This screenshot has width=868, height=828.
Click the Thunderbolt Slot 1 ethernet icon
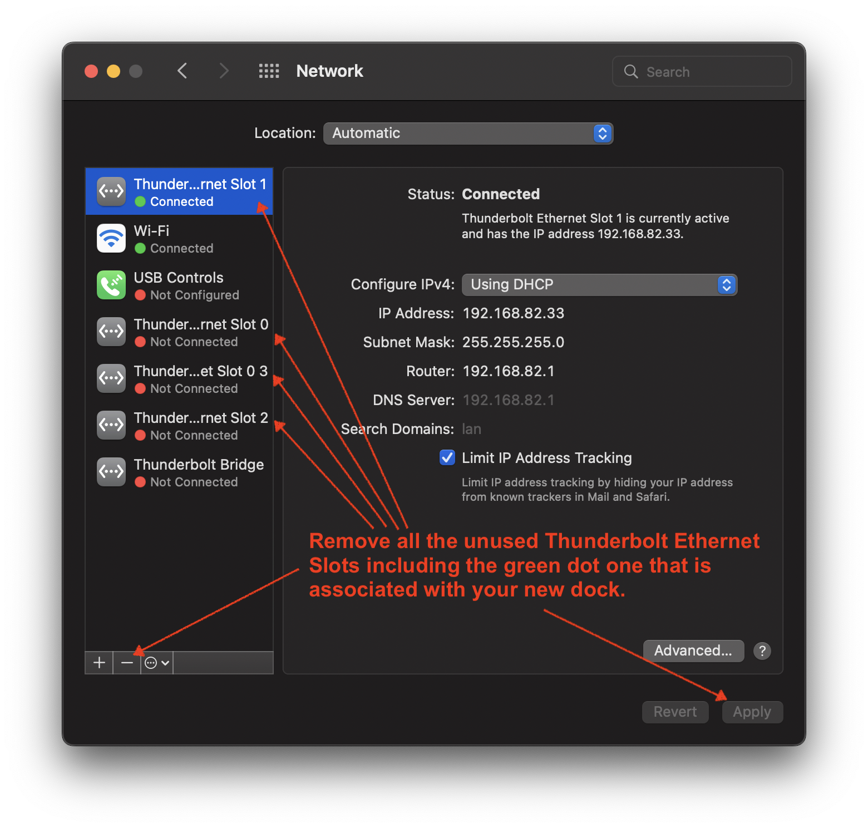pyautogui.click(x=111, y=191)
